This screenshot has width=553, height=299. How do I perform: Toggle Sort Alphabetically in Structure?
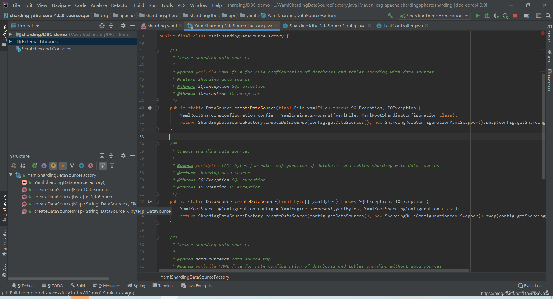pos(23,166)
